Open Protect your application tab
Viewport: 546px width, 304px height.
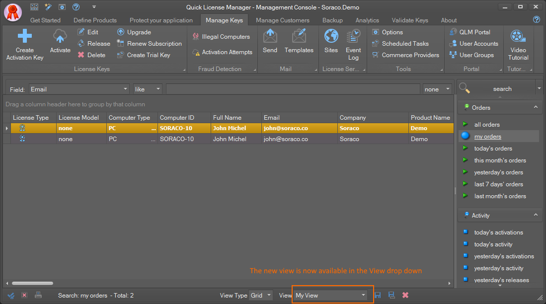point(161,20)
